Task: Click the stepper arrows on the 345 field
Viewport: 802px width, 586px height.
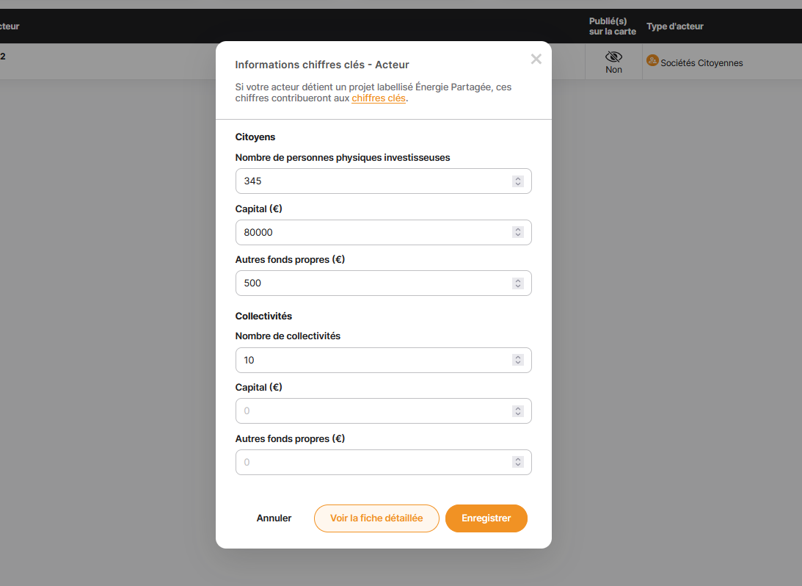Action: pyautogui.click(x=518, y=181)
